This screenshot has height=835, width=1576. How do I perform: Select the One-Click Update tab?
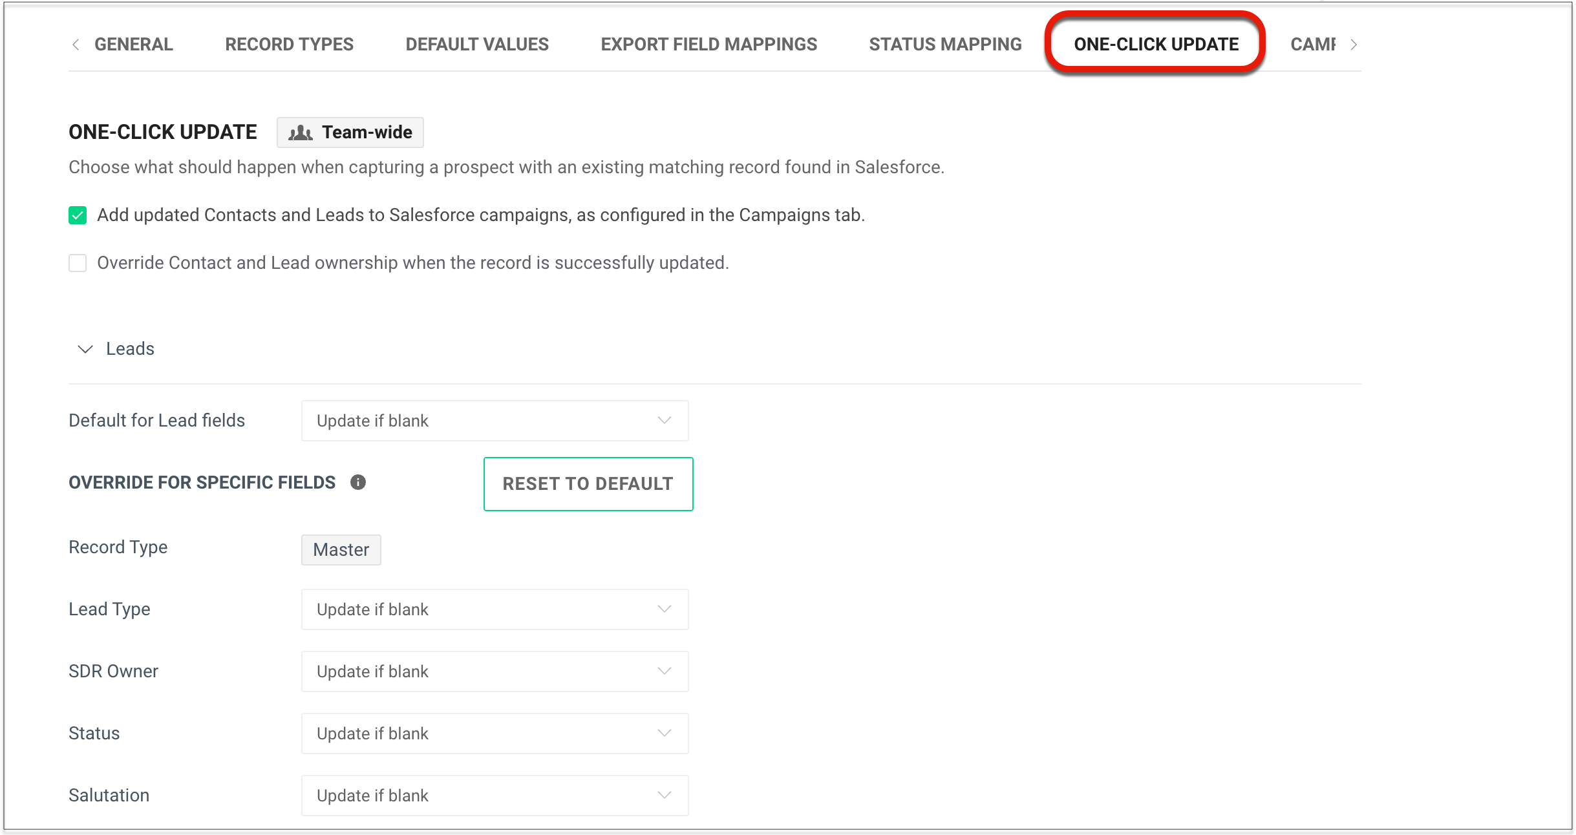coord(1156,44)
